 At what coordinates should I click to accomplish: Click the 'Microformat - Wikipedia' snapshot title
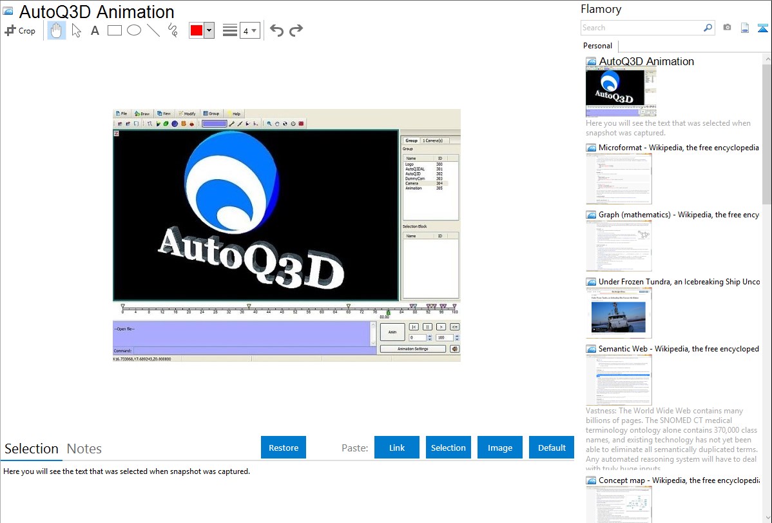(679, 148)
